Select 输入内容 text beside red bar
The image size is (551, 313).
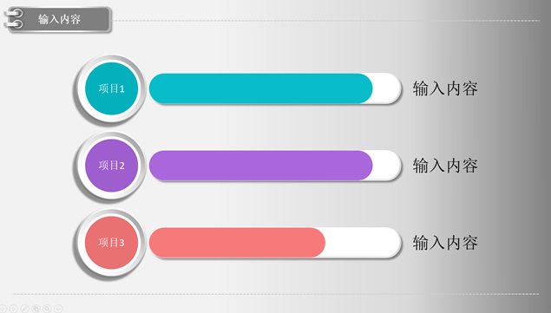pyautogui.click(x=445, y=243)
